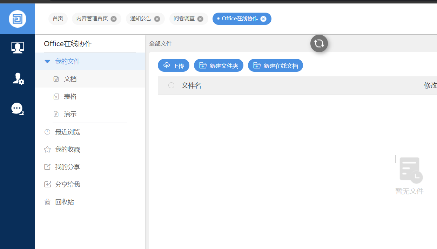
Task: Click folder-plus icon in 新建文件夹 button
Action: click(x=203, y=65)
